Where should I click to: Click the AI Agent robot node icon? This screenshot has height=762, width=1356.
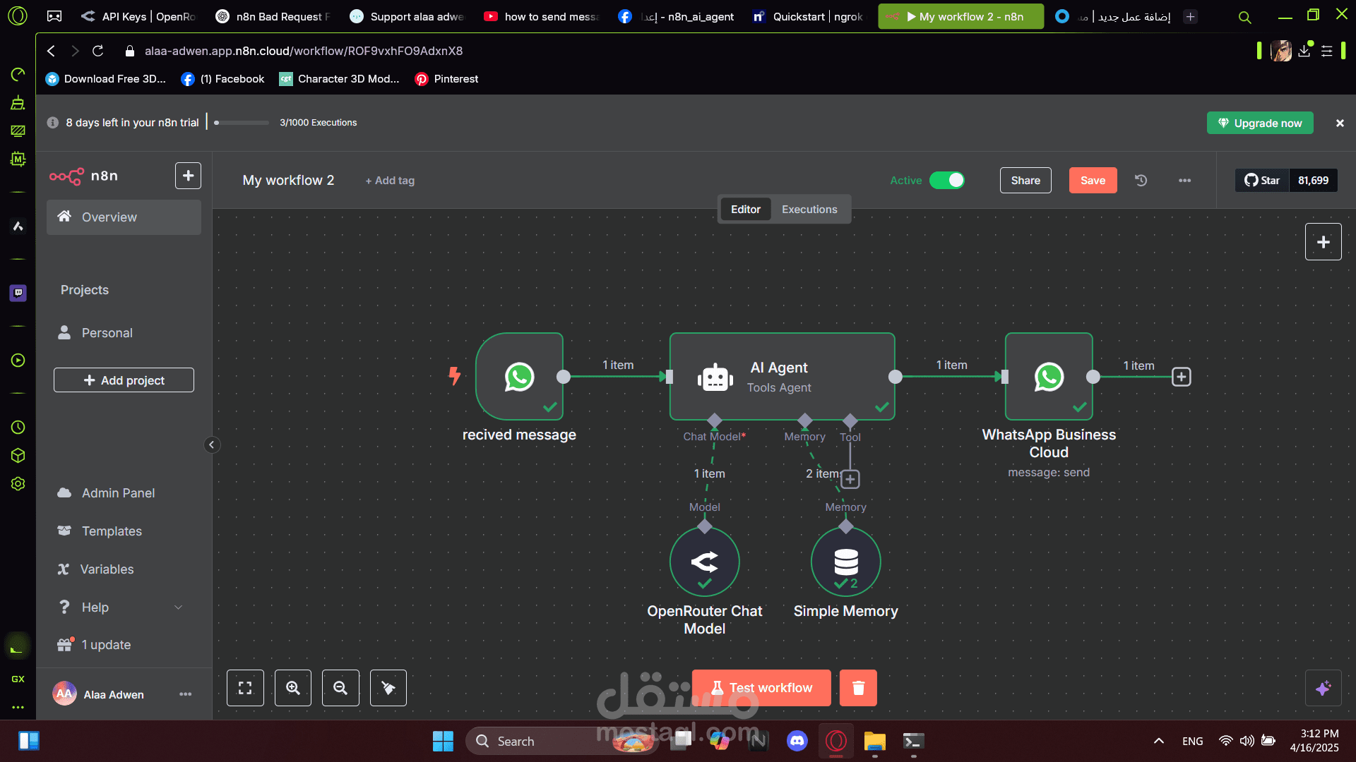(x=715, y=377)
